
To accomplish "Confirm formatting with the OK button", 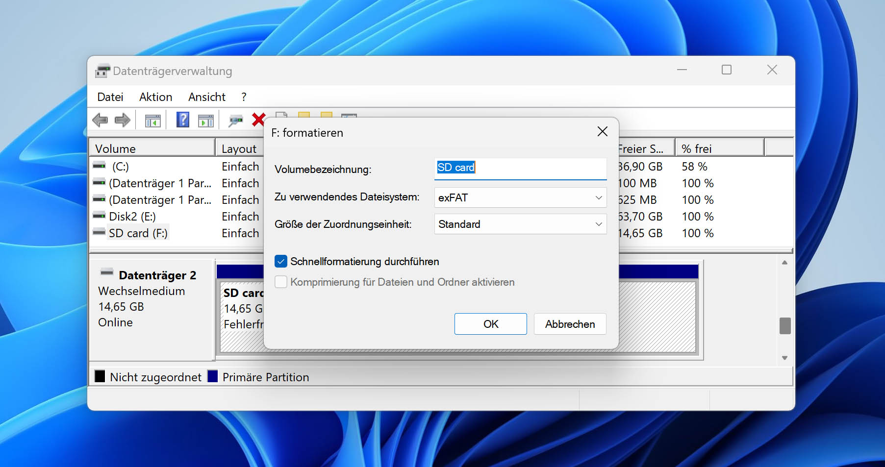I will (x=491, y=324).
